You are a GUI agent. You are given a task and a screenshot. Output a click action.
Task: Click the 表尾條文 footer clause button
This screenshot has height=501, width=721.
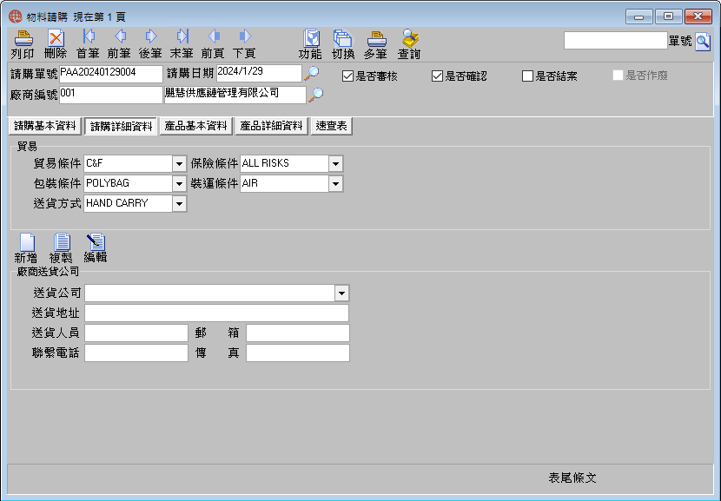(x=572, y=478)
